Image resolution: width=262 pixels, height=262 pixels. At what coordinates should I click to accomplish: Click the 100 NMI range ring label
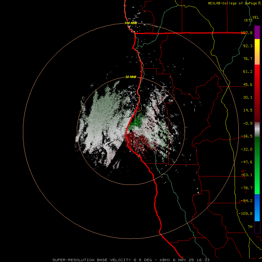click(x=131, y=23)
